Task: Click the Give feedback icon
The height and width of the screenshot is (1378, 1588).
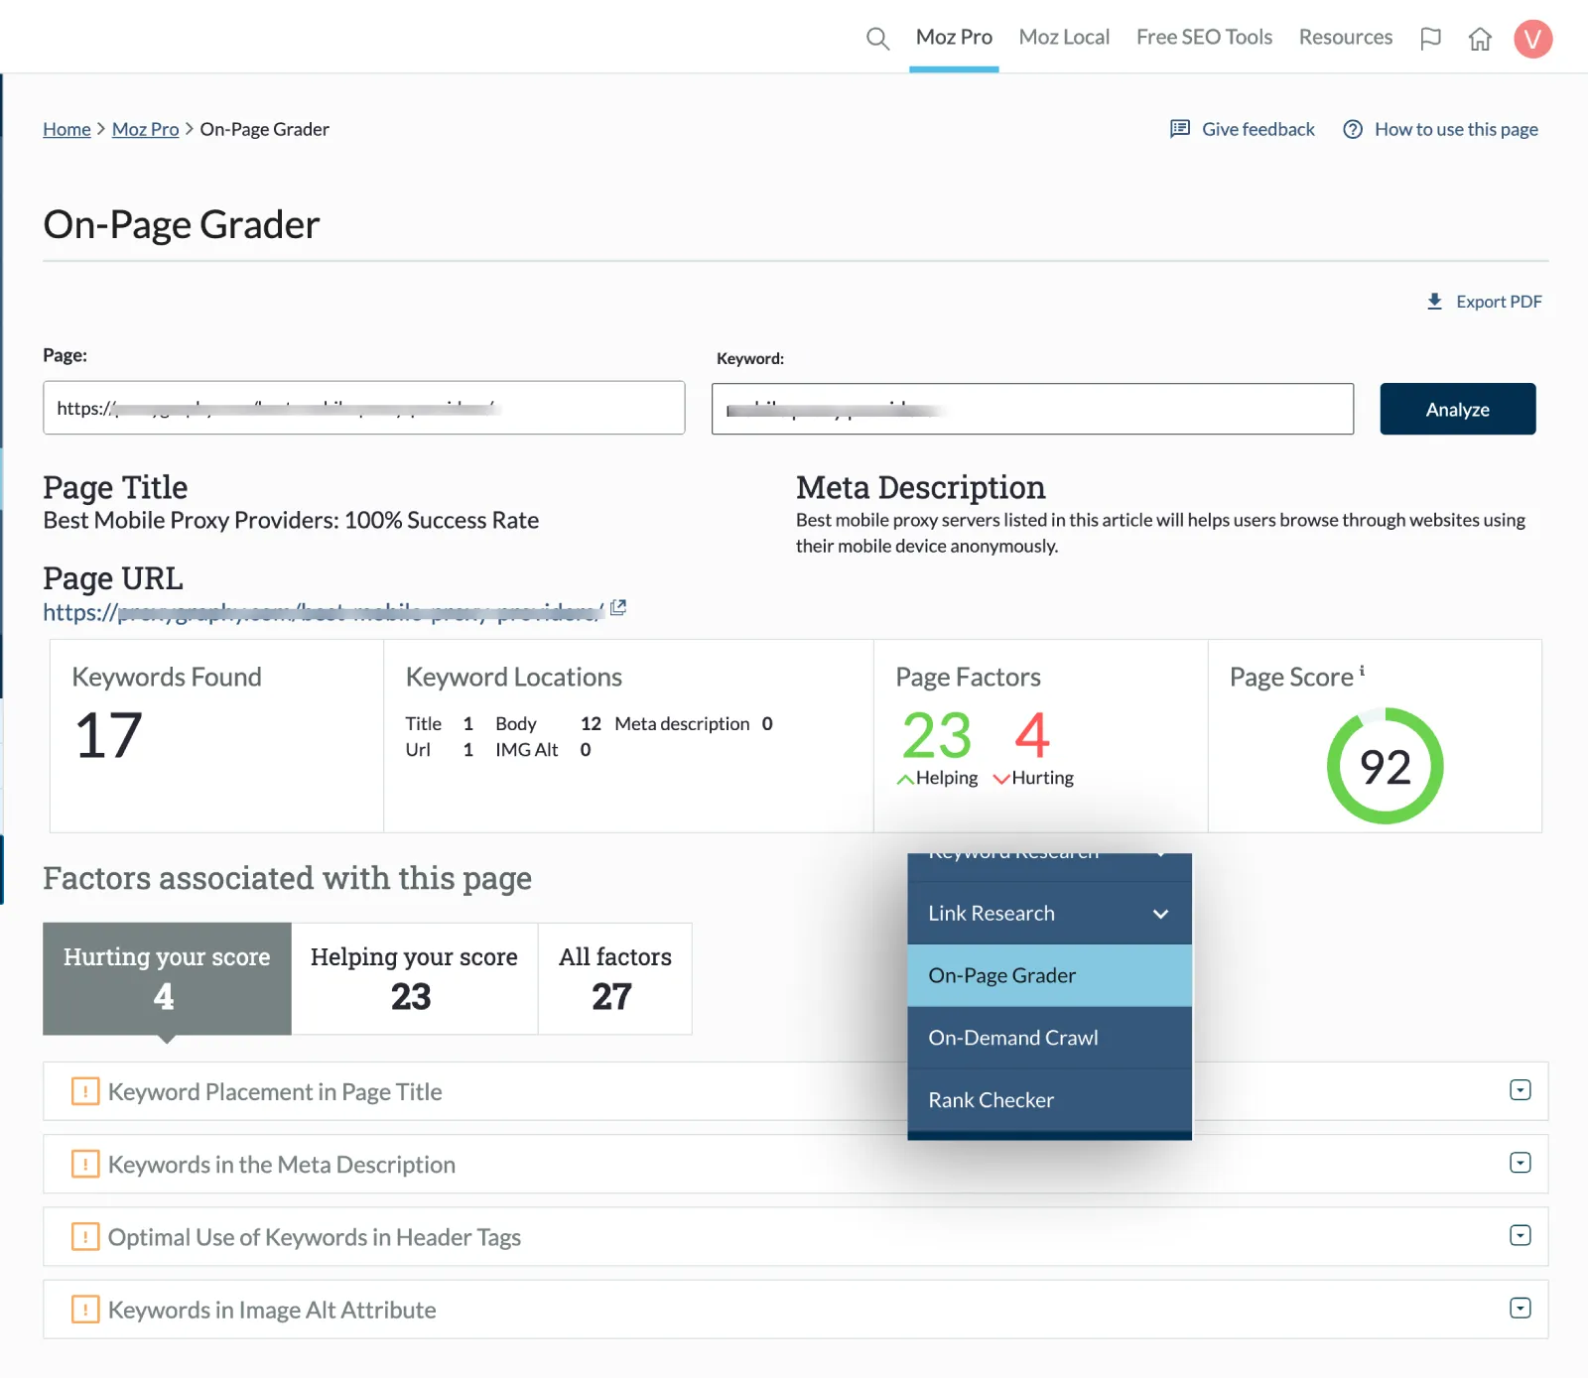Action: (x=1179, y=128)
